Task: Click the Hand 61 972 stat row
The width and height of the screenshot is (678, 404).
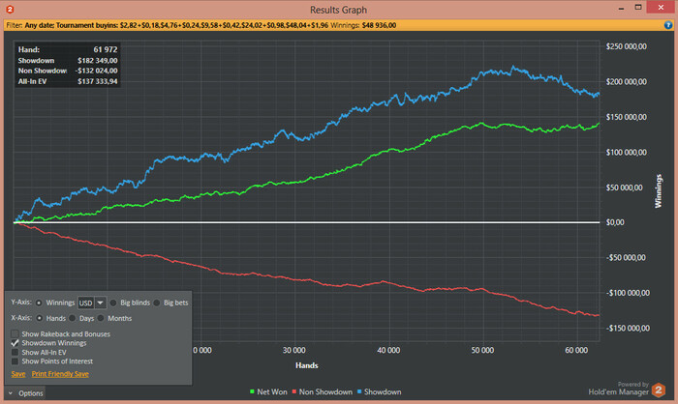Action: (68, 49)
